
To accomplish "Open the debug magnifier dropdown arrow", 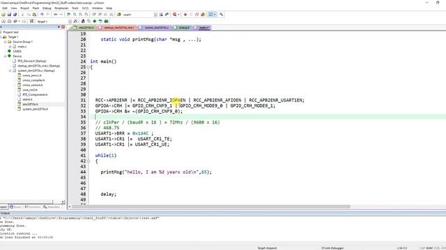I will point(178,15).
